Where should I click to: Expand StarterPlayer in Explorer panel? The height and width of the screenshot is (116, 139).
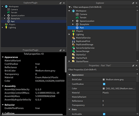point(69,61)
